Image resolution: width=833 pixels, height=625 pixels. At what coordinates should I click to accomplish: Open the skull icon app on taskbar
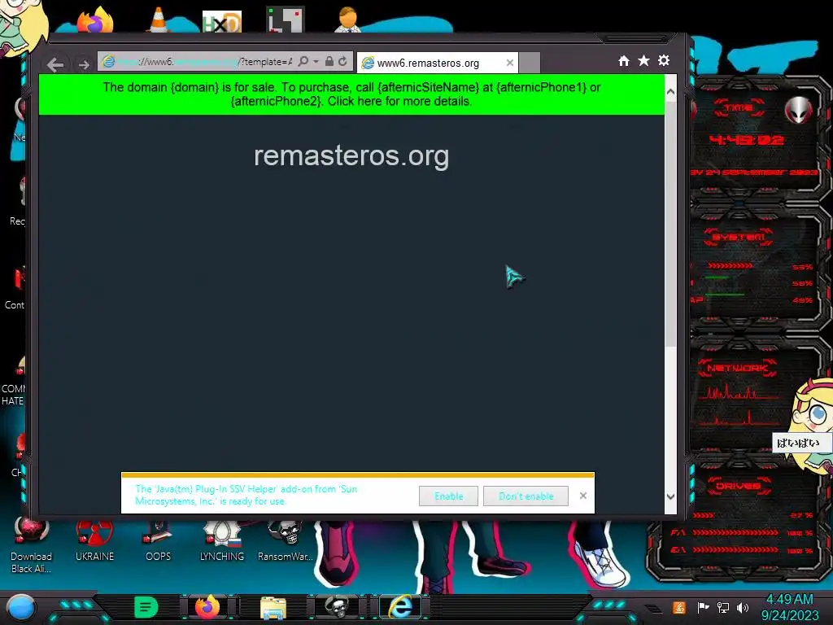[337, 607]
